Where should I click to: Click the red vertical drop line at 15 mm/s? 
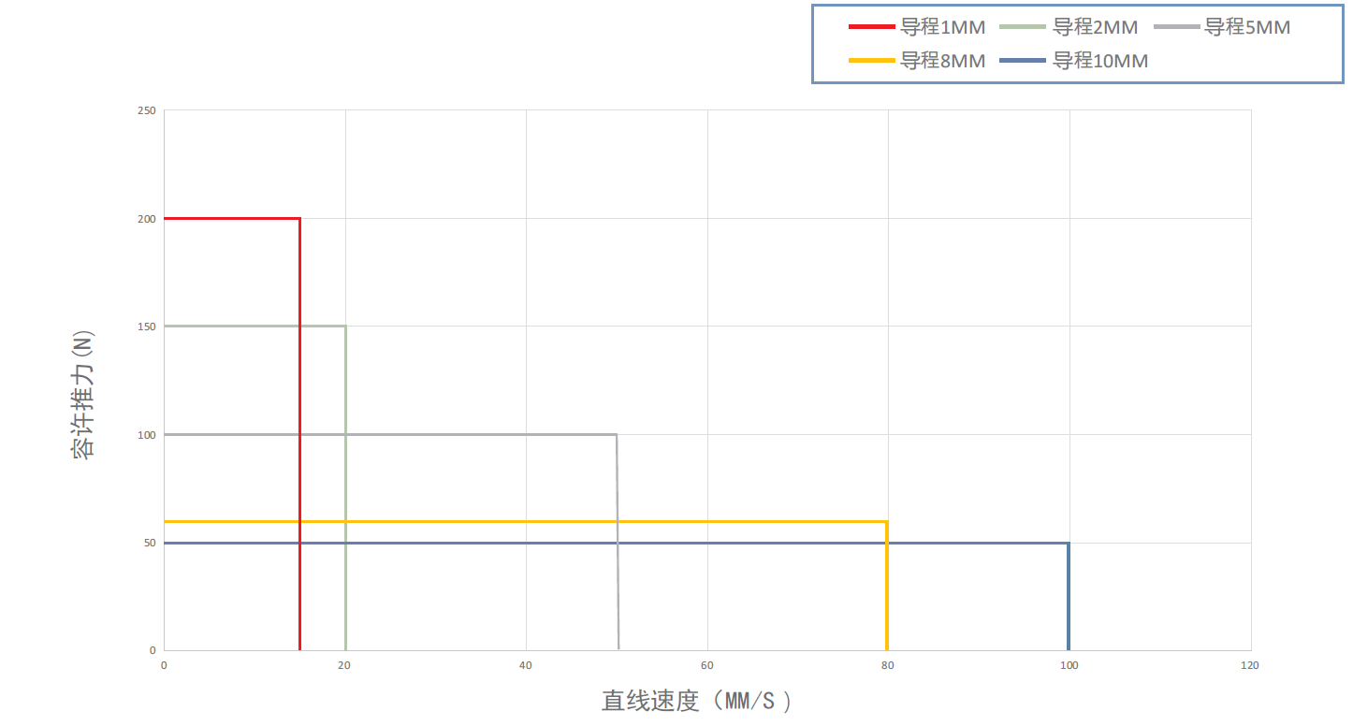coord(299,434)
